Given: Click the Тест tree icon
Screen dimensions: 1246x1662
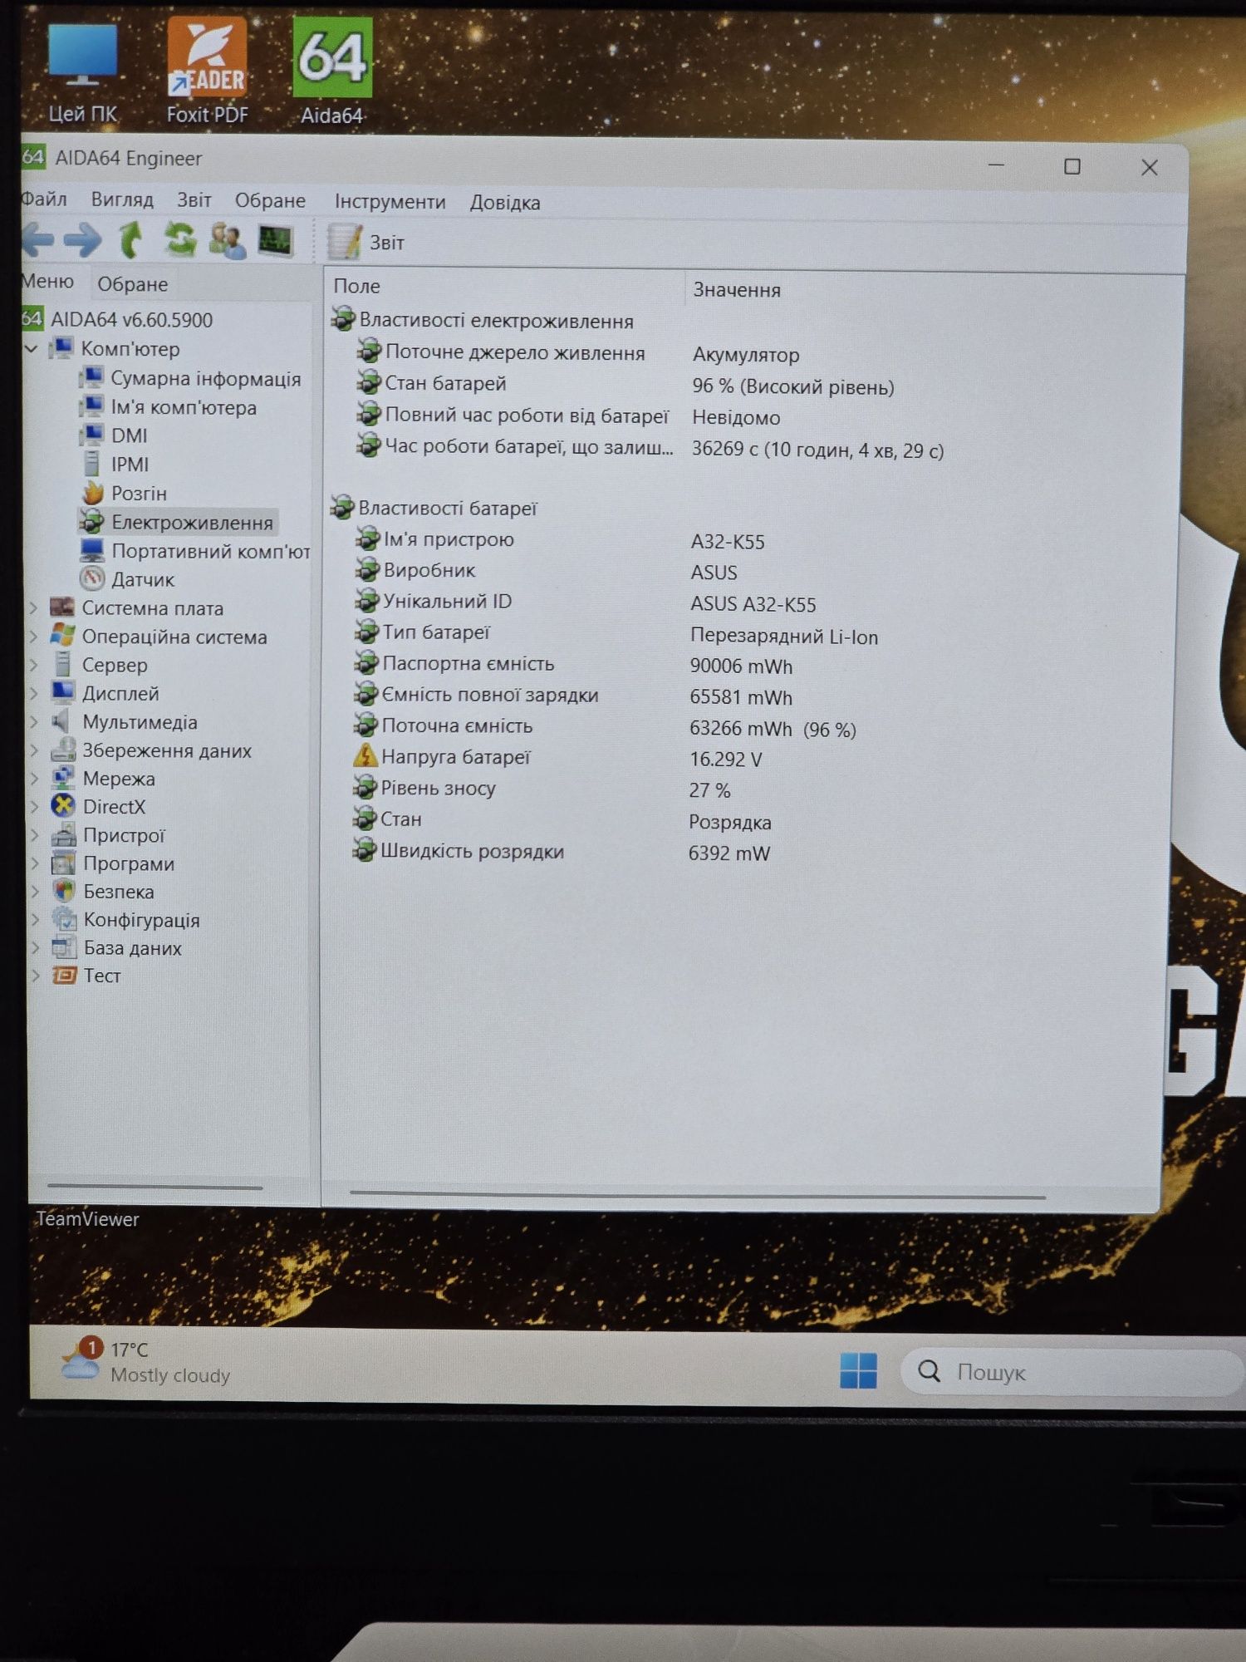Looking at the screenshot, I should coord(64,976).
